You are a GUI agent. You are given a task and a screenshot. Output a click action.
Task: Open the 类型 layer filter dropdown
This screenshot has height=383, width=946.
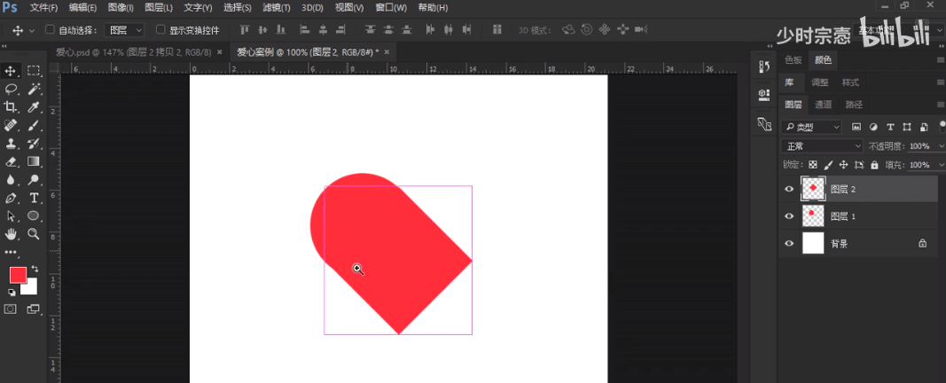click(x=811, y=127)
